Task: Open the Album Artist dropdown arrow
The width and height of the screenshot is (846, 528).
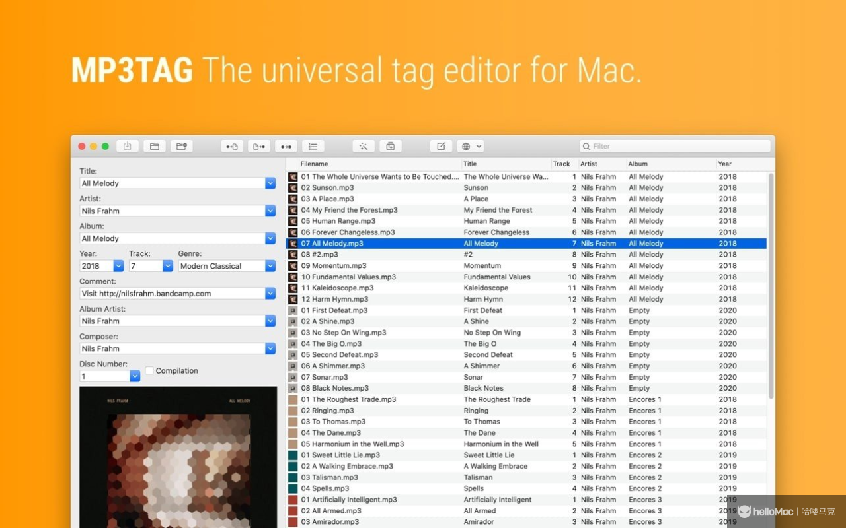Action: click(x=270, y=321)
